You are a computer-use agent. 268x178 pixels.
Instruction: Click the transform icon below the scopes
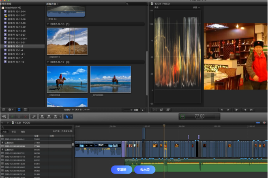[154, 109]
